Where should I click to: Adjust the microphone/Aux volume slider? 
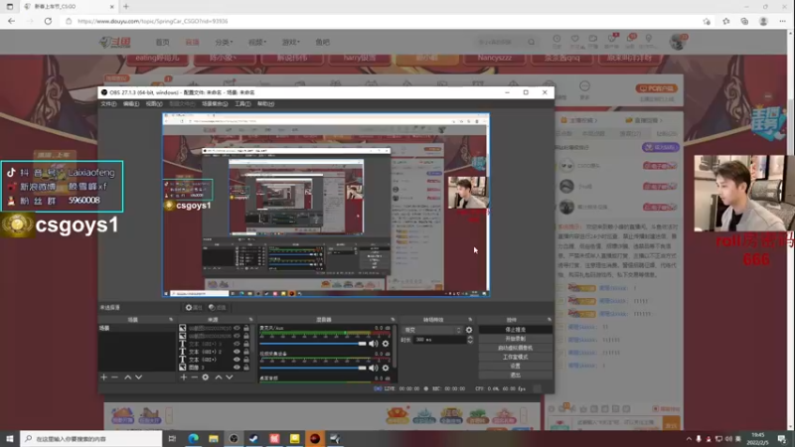pos(313,344)
